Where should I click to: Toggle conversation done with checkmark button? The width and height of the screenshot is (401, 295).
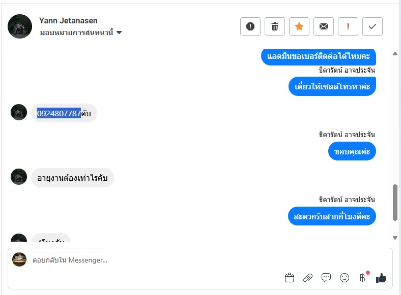pyautogui.click(x=373, y=26)
